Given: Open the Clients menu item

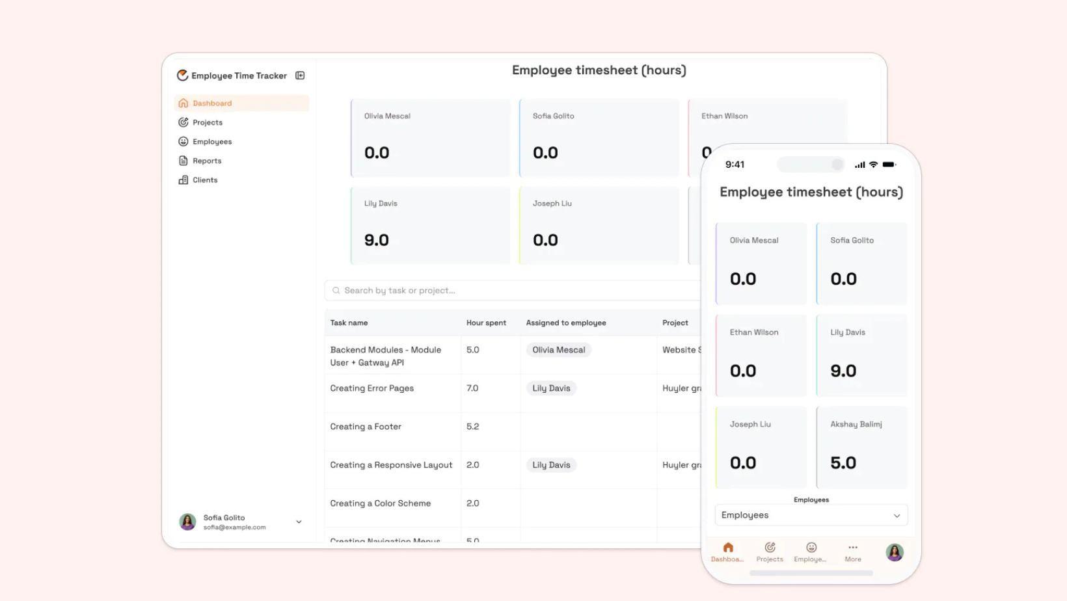Looking at the screenshot, I should pyautogui.click(x=241, y=180).
